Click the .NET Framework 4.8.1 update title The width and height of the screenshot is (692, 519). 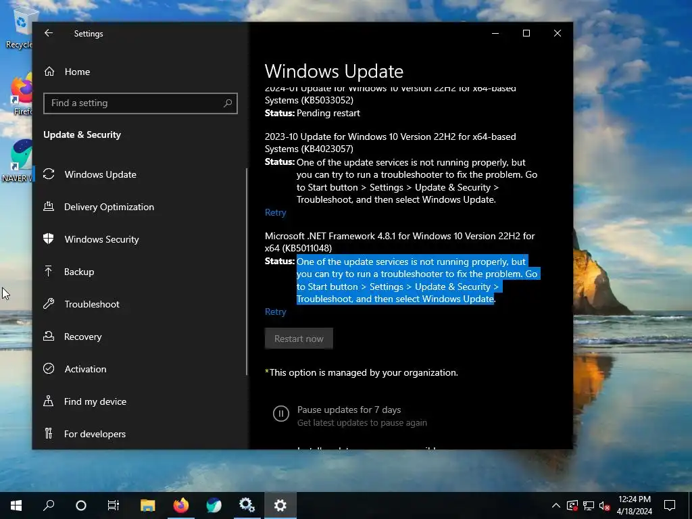[x=400, y=242]
